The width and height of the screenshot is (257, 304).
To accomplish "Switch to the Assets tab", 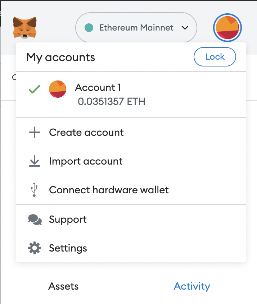I will click(x=63, y=286).
